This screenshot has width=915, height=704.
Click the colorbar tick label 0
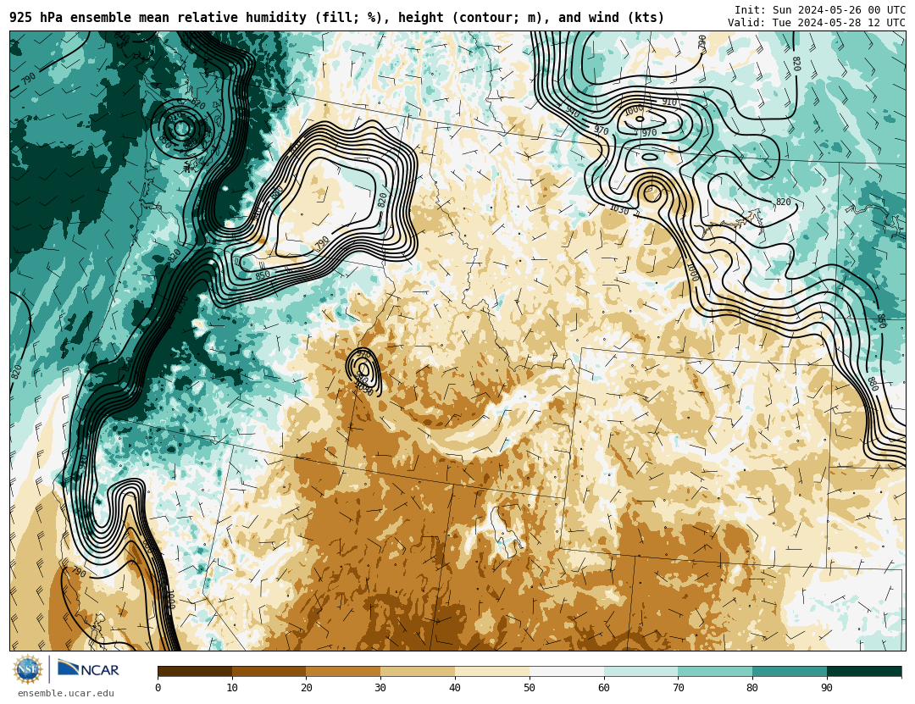[x=158, y=688]
